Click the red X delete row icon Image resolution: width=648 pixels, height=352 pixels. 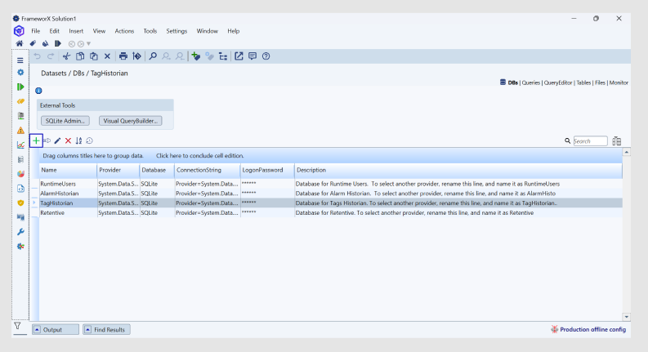(x=68, y=140)
